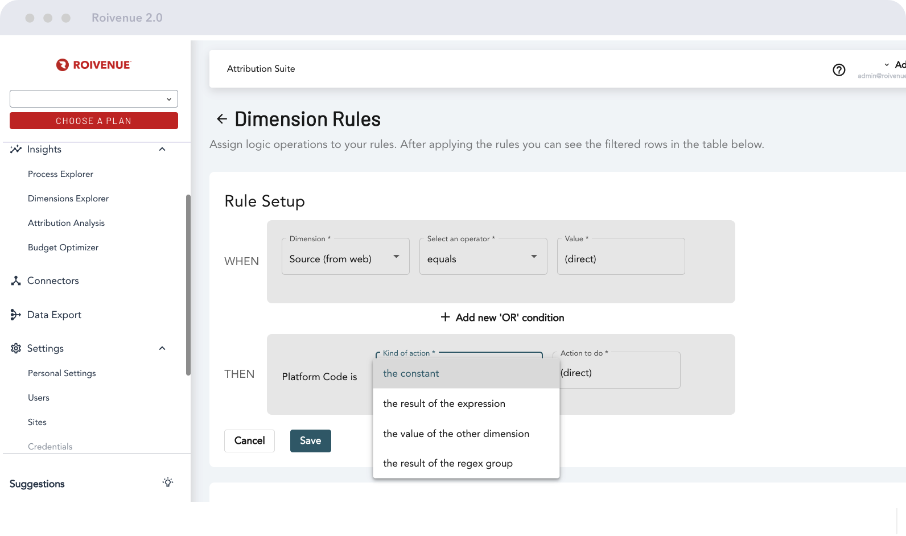The height and width of the screenshot is (536, 906).
Task: Collapse the Insights section chevron
Action: point(162,149)
